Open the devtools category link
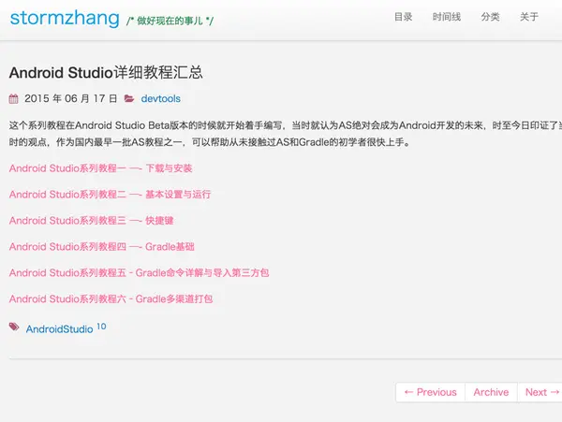 pyautogui.click(x=160, y=99)
